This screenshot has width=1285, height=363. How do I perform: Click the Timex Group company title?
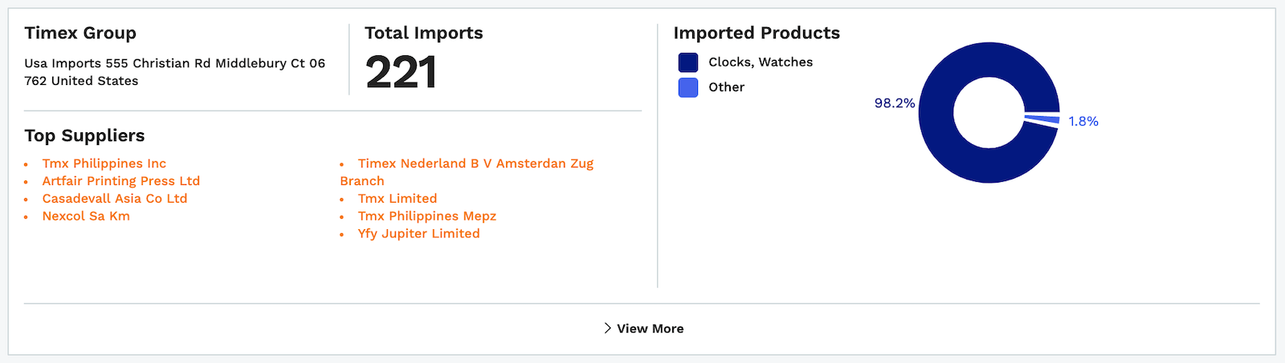click(80, 33)
